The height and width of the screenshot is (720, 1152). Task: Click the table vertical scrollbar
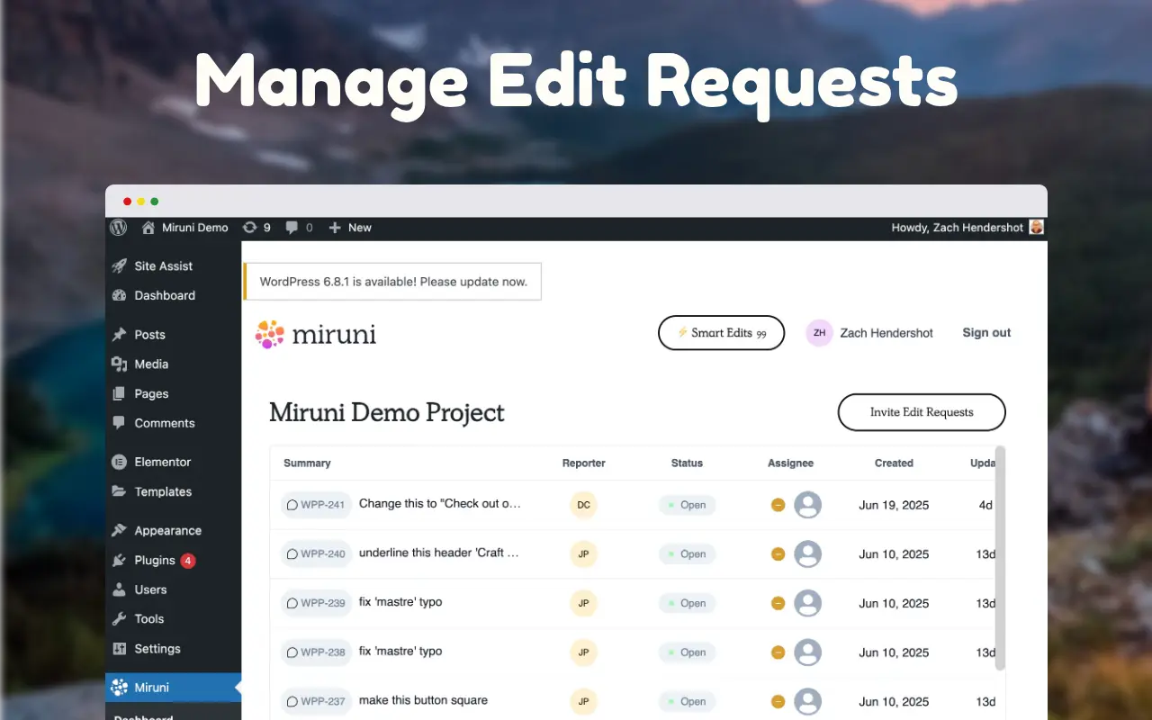pos(1000,558)
